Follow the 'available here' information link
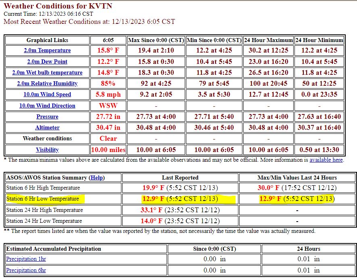The height and width of the screenshot is (279, 357). [326, 160]
